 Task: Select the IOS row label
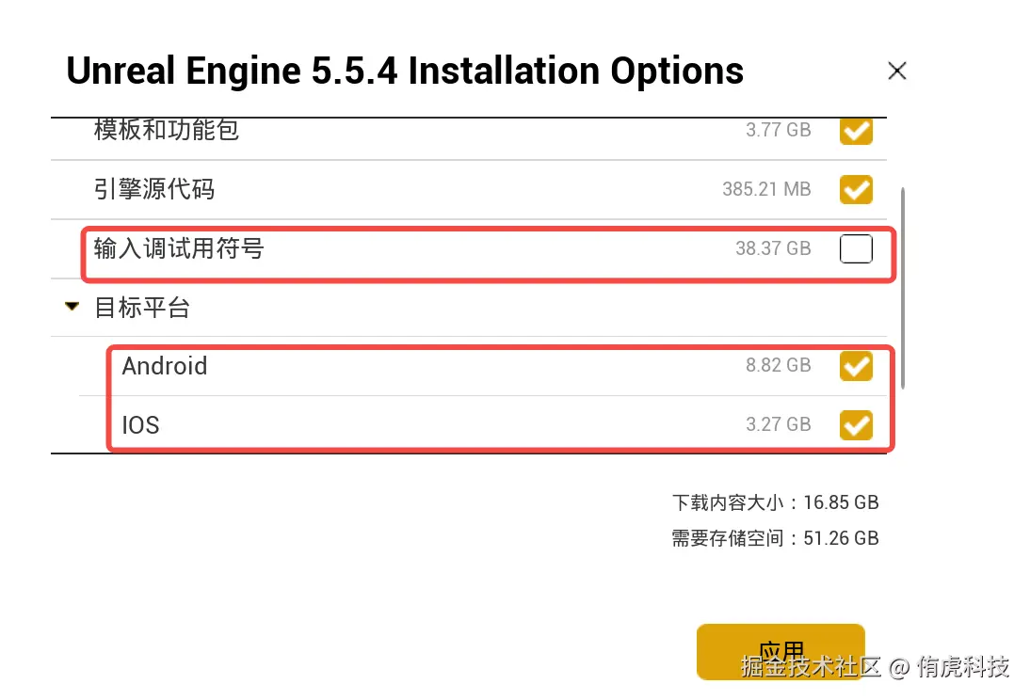click(141, 425)
